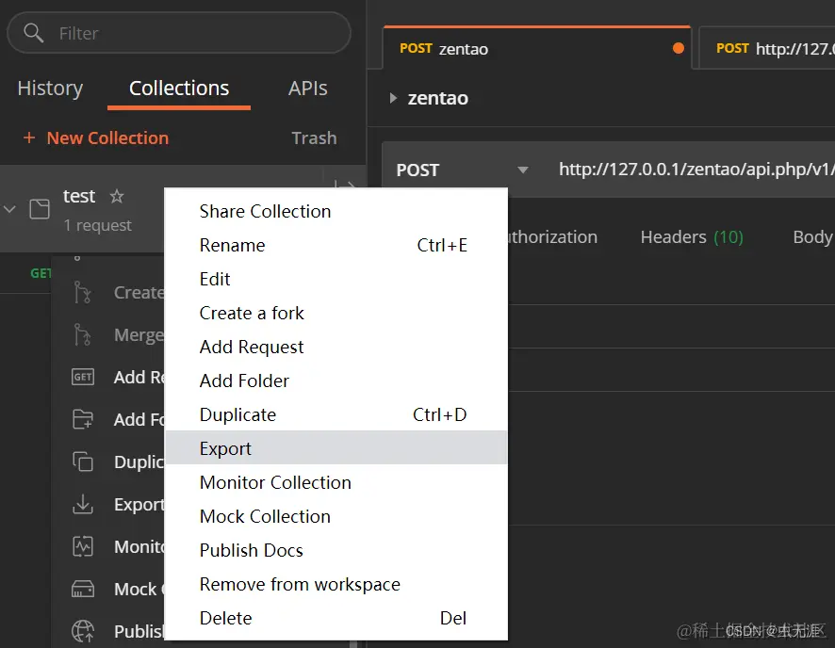The image size is (835, 648).
Task: Open the APIs tab
Action: point(308,89)
